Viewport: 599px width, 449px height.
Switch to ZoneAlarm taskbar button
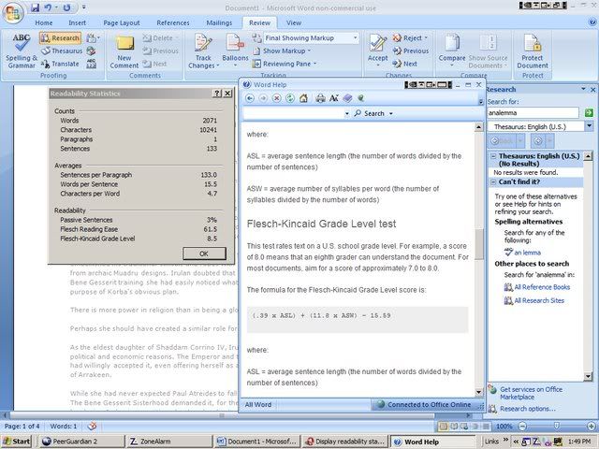pos(169,442)
